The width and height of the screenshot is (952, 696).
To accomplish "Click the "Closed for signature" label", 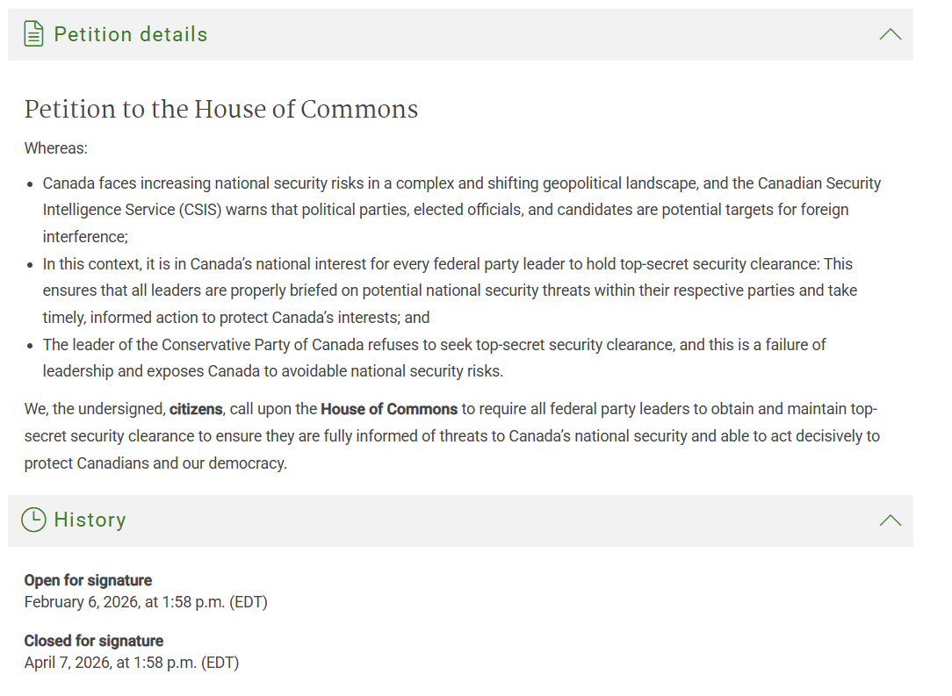I will [x=94, y=641].
